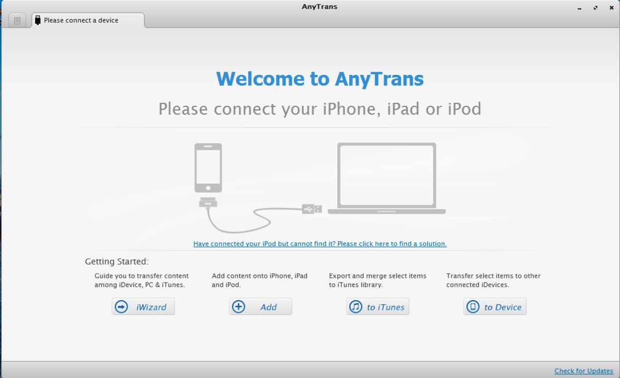Click the Welcome to AnyTrans heading
Viewport: 620px width, 378px height.
coord(320,78)
